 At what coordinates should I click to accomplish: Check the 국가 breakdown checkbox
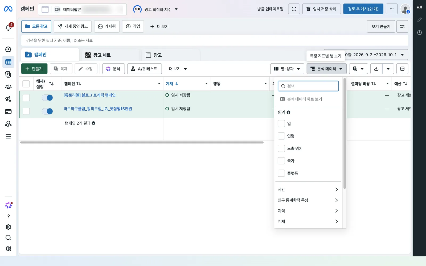pos(281,161)
